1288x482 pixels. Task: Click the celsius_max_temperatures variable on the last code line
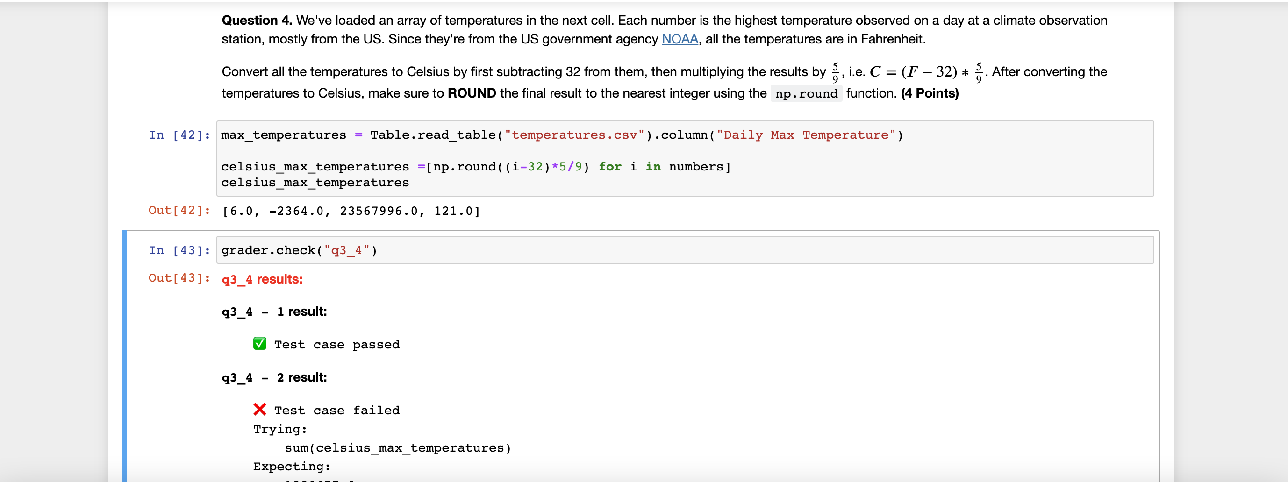(x=315, y=183)
